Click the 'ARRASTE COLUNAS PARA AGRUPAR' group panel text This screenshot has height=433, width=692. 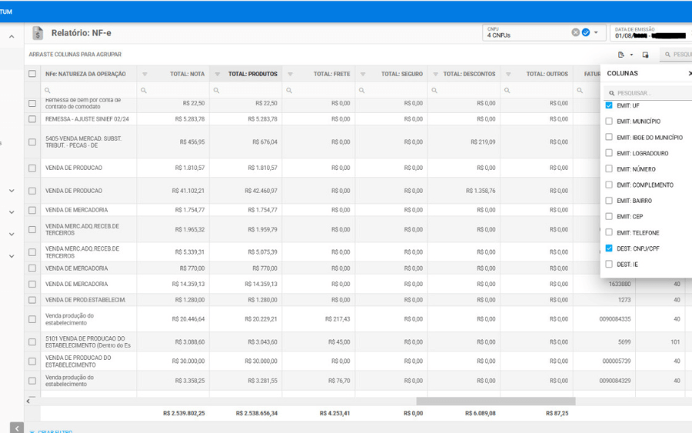[75, 55]
